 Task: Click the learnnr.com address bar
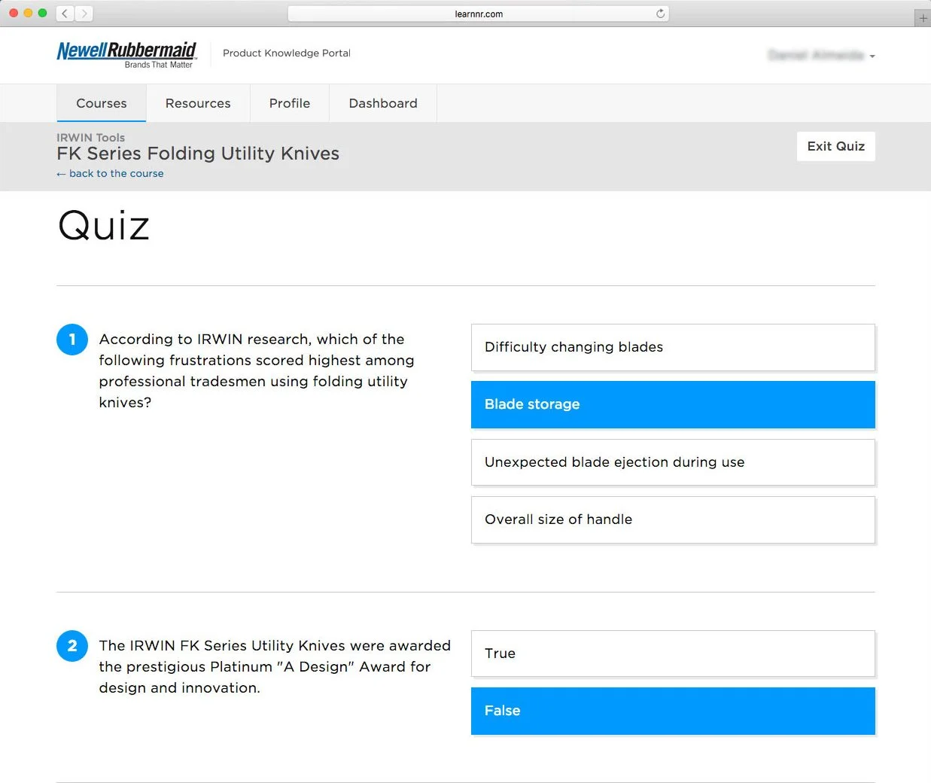(479, 14)
